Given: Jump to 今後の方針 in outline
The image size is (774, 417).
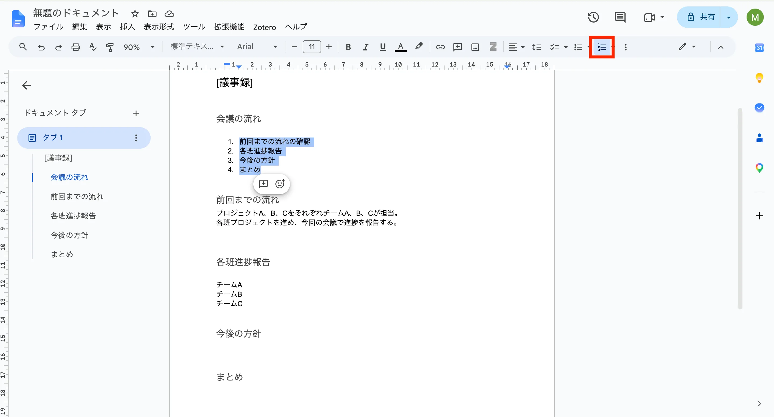Looking at the screenshot, I should coord(69,235).
